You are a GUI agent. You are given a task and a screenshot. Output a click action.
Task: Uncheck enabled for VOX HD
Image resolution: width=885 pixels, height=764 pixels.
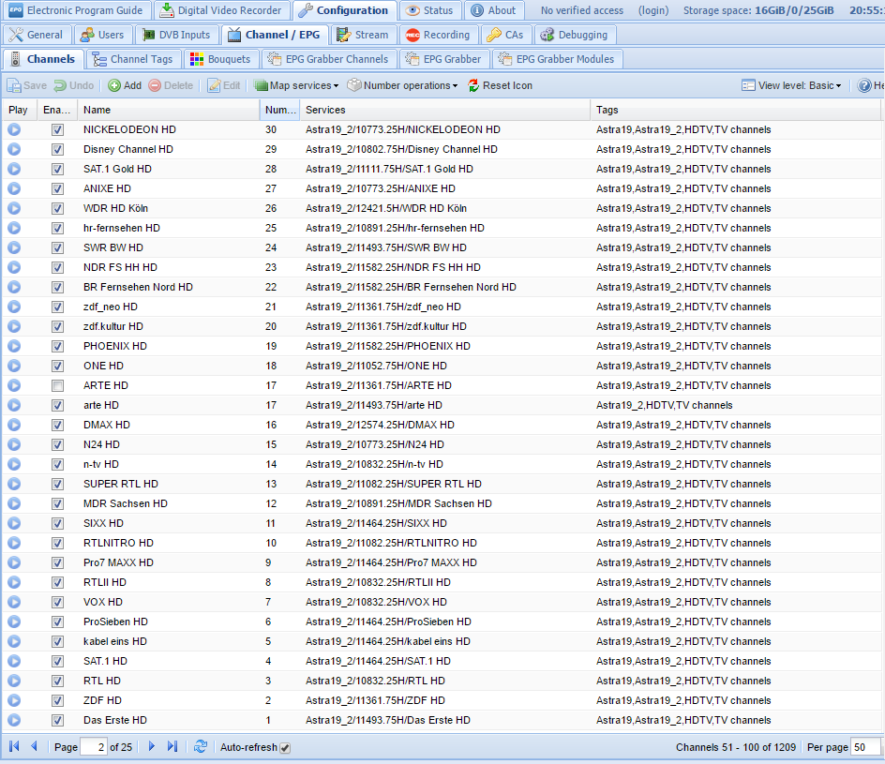(x=57, y=602)
